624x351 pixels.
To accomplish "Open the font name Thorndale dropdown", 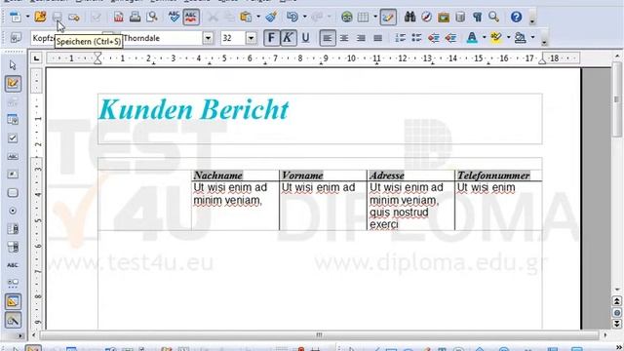I will click(208, 38).
